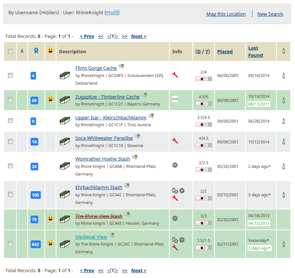Screen dimensions: 295x278
Task: Click the found smiley in Zugspitze row
Action: (50, 99)
